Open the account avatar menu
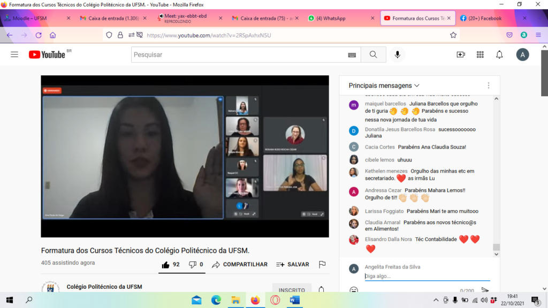This screenshot has width=548, height=308. [x=522, y=55]
